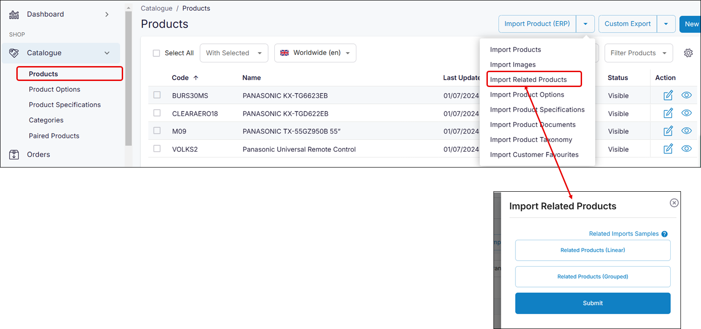This screenshot has height=329, width=701.
Task: Open the With Selected dropdown
Action: click(x=234, y=53)
